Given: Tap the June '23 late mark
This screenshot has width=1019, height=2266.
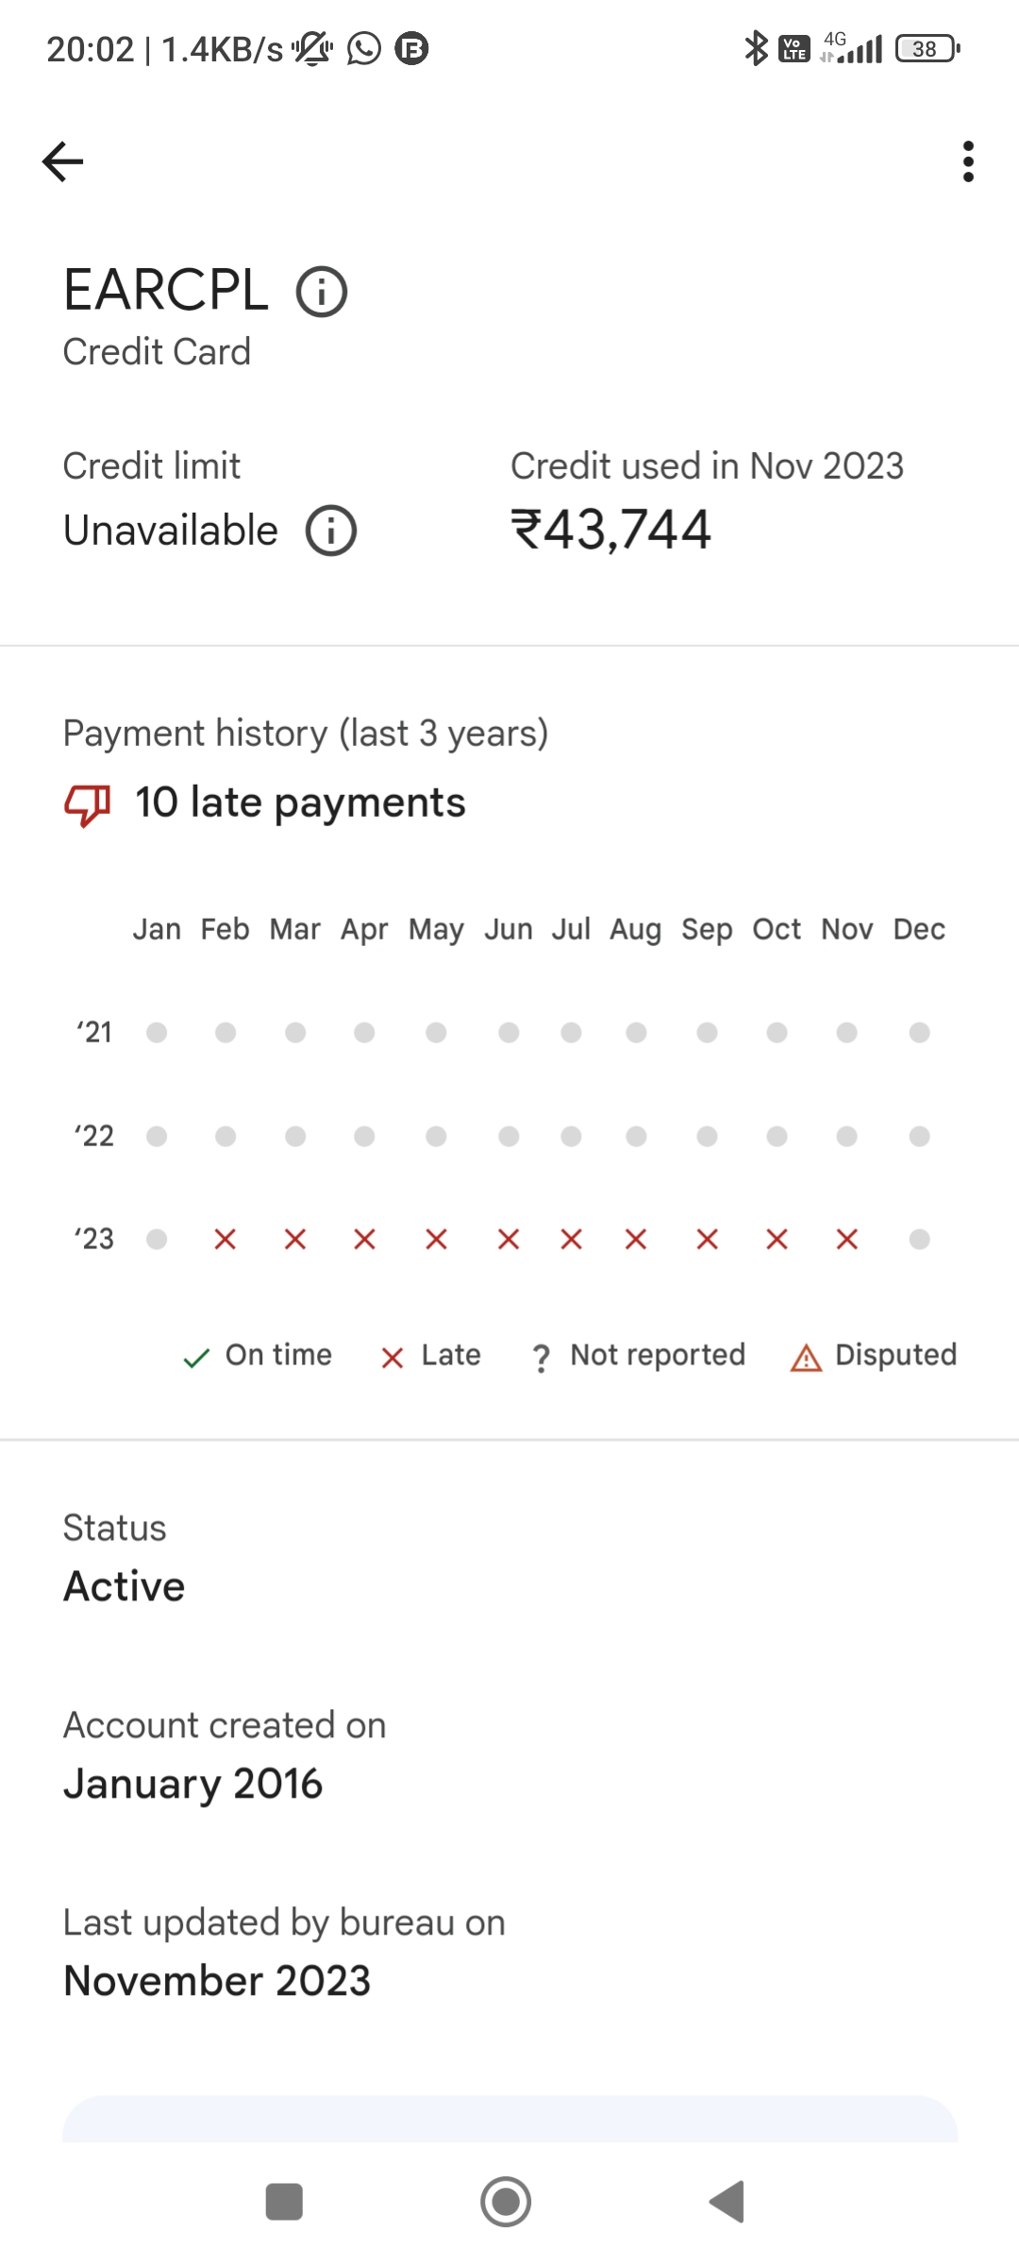Looking at the screenshot, I should tap(509, 1239).
